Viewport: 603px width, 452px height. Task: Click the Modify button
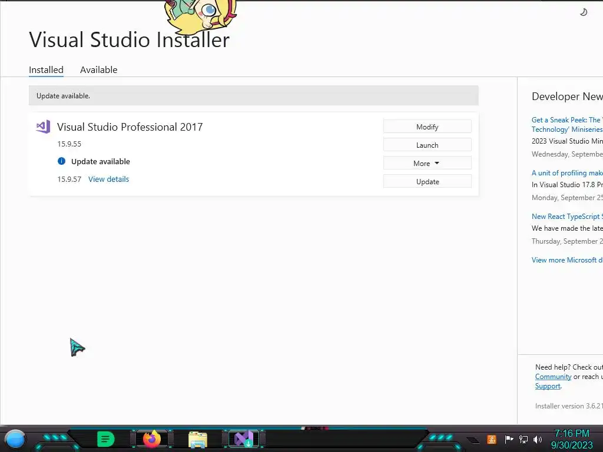(x=428, y=127)
